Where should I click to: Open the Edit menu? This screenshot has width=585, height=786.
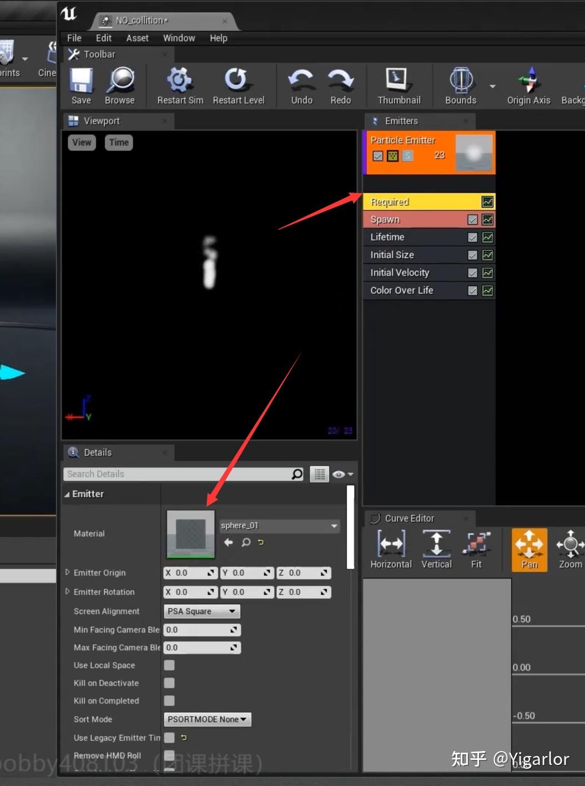[x=104, y=38]
